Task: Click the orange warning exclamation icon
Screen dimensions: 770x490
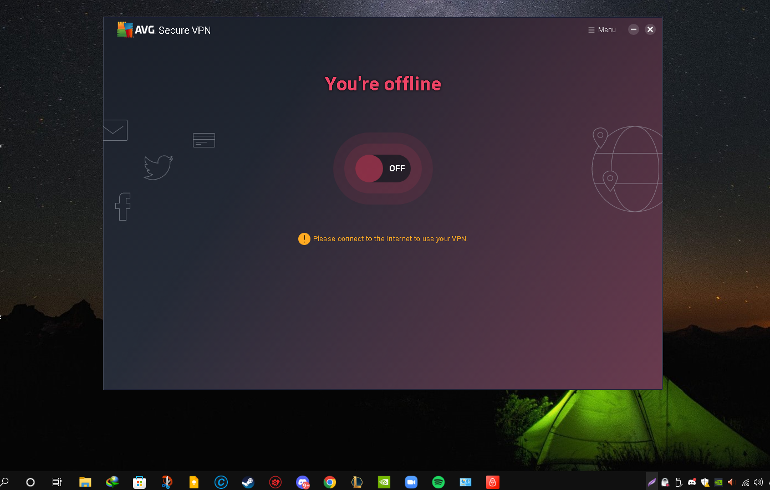Action: coord(304,239)
